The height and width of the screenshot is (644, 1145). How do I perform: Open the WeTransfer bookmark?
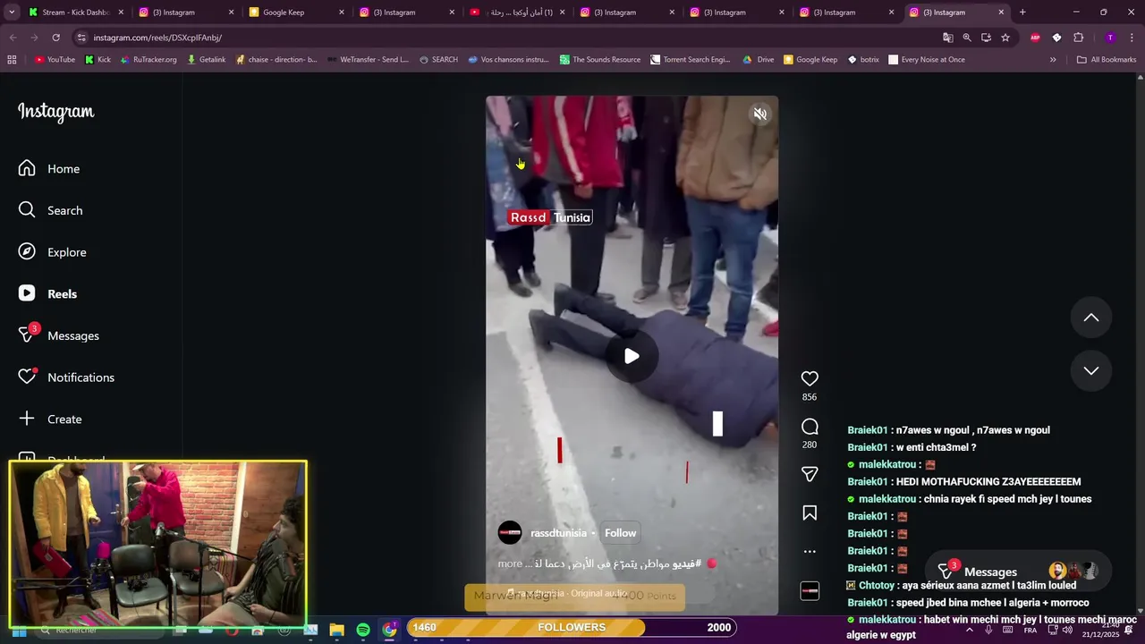pos(368,60)
